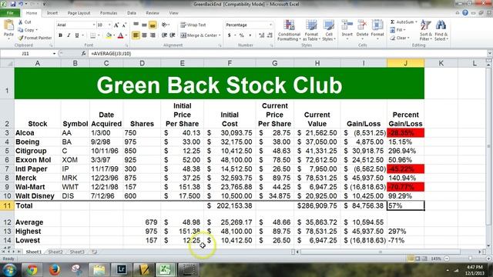The height and width of the screenshot is (277, 493).
Task: Click in the formula bar
Action: 287,54
